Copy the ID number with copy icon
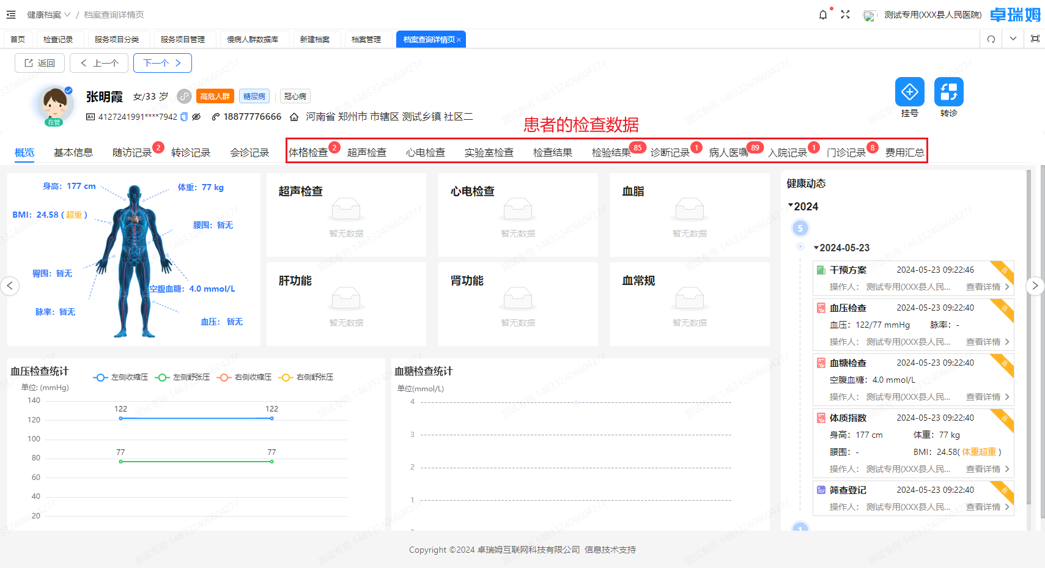This screenshot has width=1045, height=568. [x=184, y=117]
